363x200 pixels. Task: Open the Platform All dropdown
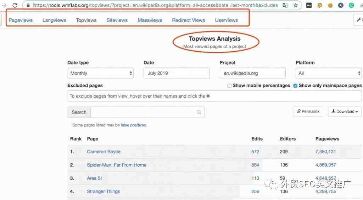329,73
